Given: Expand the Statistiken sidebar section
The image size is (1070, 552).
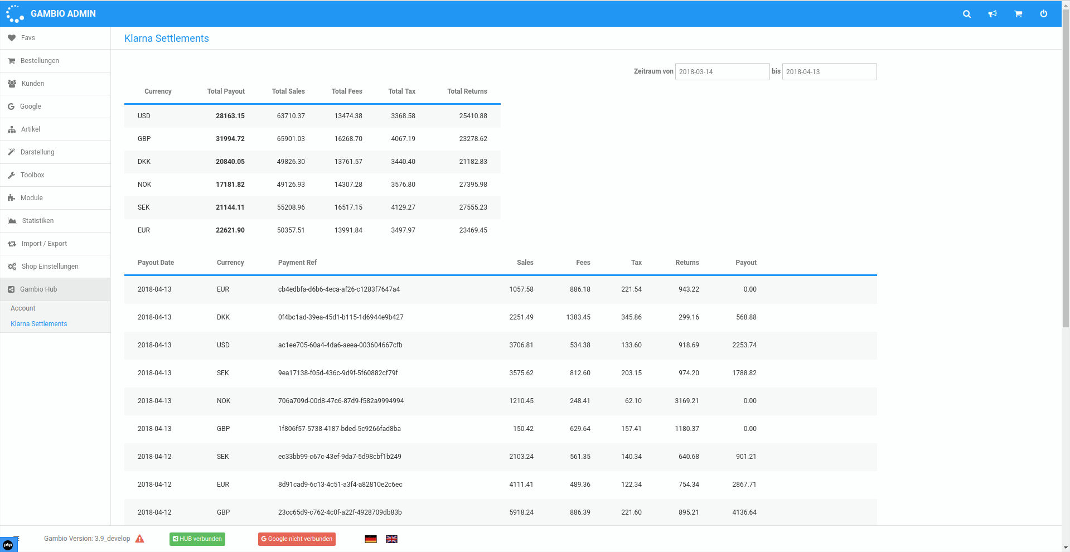Looking at the screenshot, I should click(38, 221).
